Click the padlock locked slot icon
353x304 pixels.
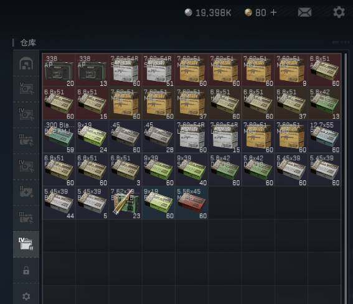pyautogui.click(x=26, y=270)
